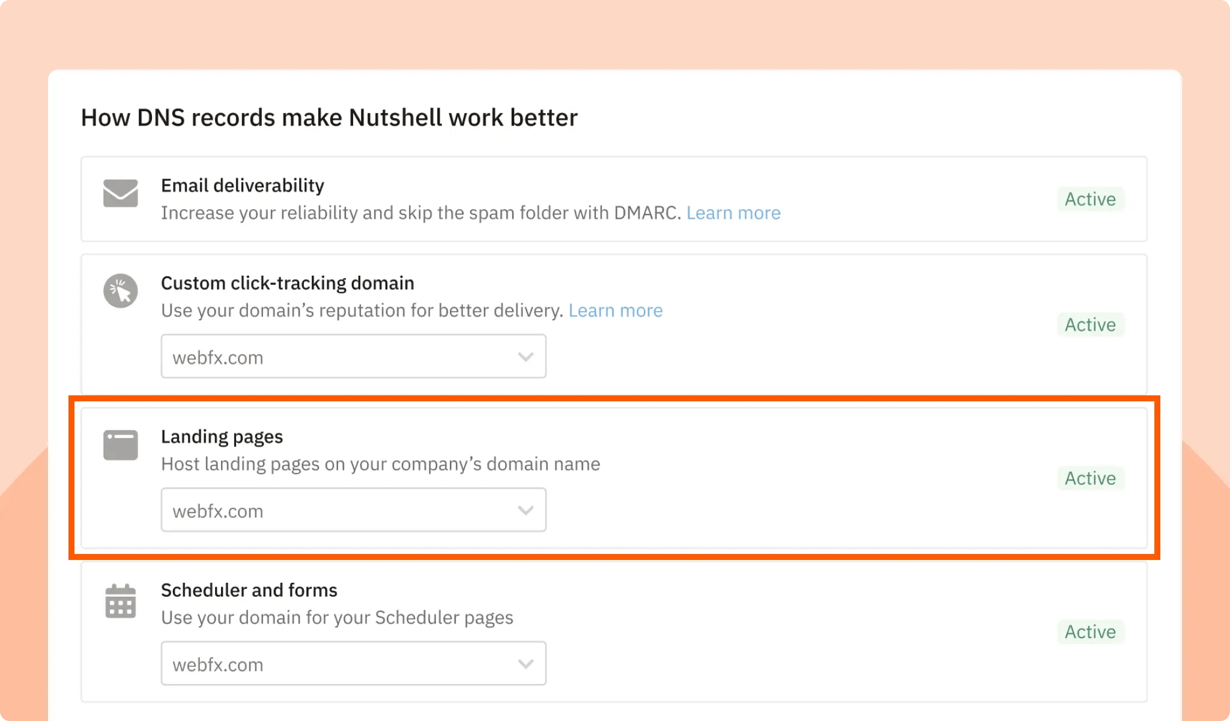Click the highlighted Landing pages card
This screenshot has height=721, width=1230.
click(x=781, y=478)
